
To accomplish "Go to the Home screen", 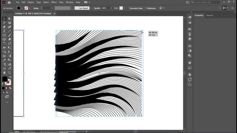I will [9, 3].
